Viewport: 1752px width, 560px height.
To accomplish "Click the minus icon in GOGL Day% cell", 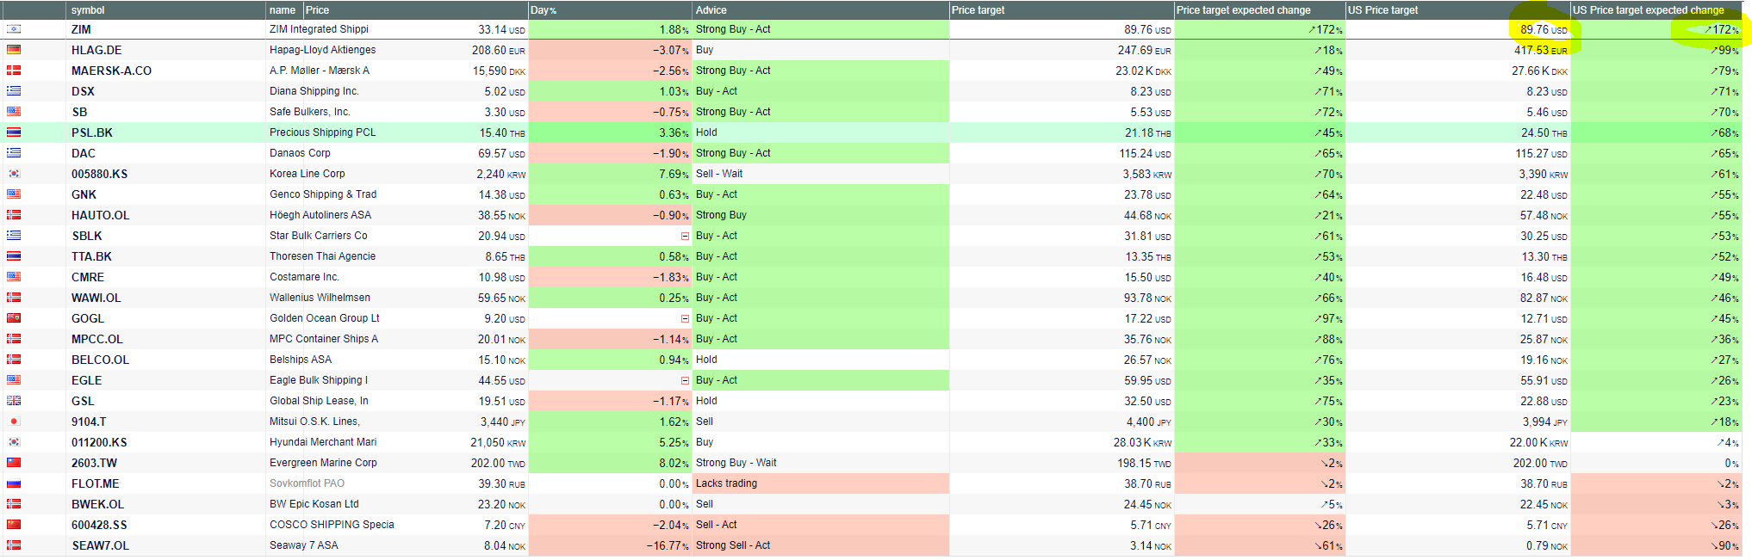I will pyautogui.click(x=685, y=318).
